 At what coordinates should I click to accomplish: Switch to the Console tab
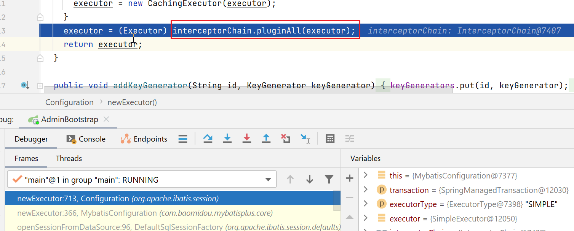[86, 139]
